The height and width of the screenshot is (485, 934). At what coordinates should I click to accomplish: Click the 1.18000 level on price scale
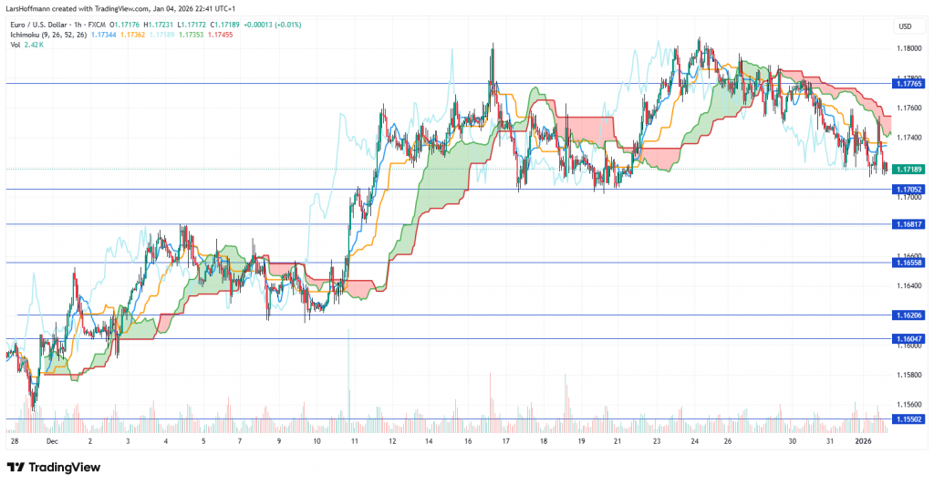[x=908, y=49]
